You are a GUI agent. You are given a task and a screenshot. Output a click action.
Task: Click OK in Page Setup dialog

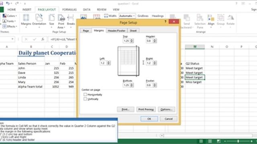click(149, 119)
